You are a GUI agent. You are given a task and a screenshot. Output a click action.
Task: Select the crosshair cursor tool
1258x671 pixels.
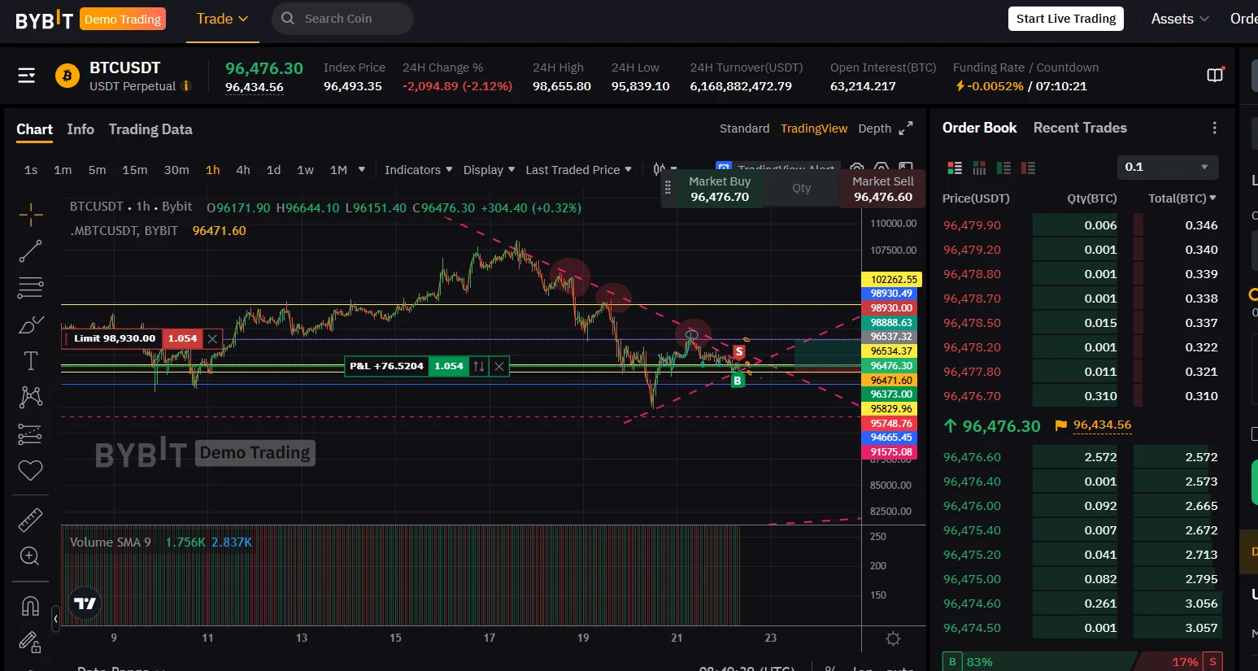(x=31, y=215)
